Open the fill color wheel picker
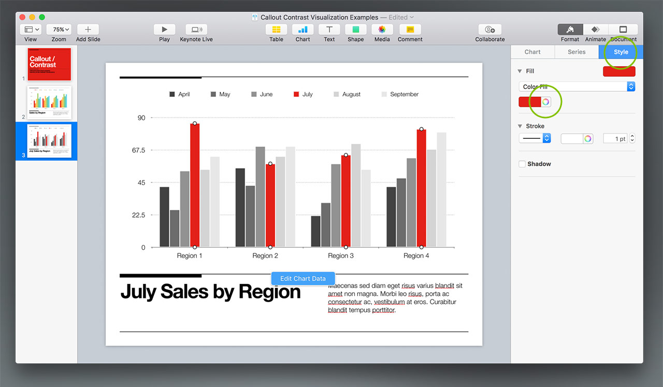663x387 pixels. click(x=545, y=102)
